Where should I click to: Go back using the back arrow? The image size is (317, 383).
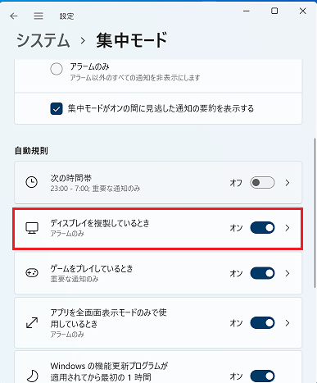point(14,16)
